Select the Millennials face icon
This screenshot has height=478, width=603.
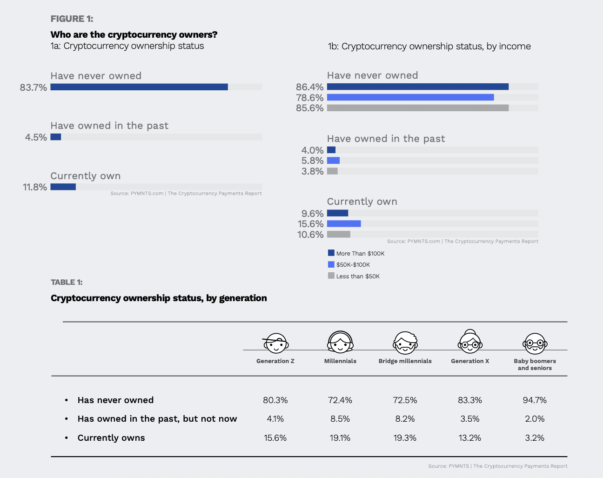340,343
